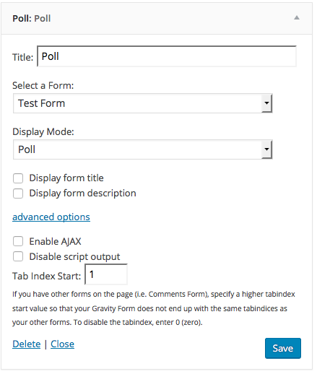Tick the Disable script output checkbox

(x=18, y=256)
